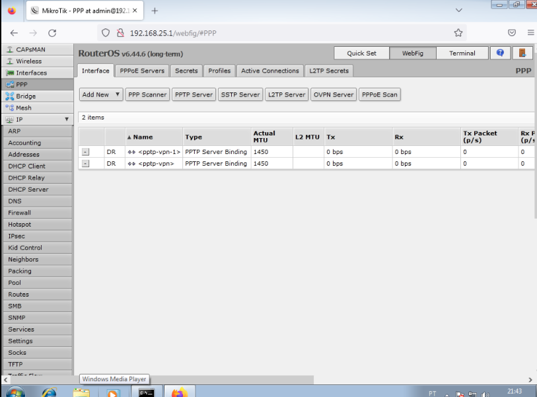Screen dimensions: 537x397
Task: Switch to WebFig mode
Action: (x=413, y=53)
